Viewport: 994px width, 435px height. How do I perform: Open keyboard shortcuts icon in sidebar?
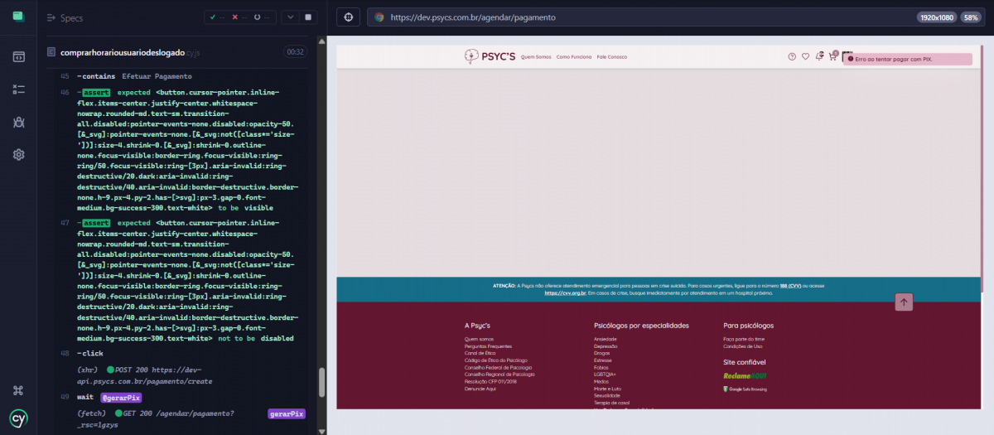18,390
